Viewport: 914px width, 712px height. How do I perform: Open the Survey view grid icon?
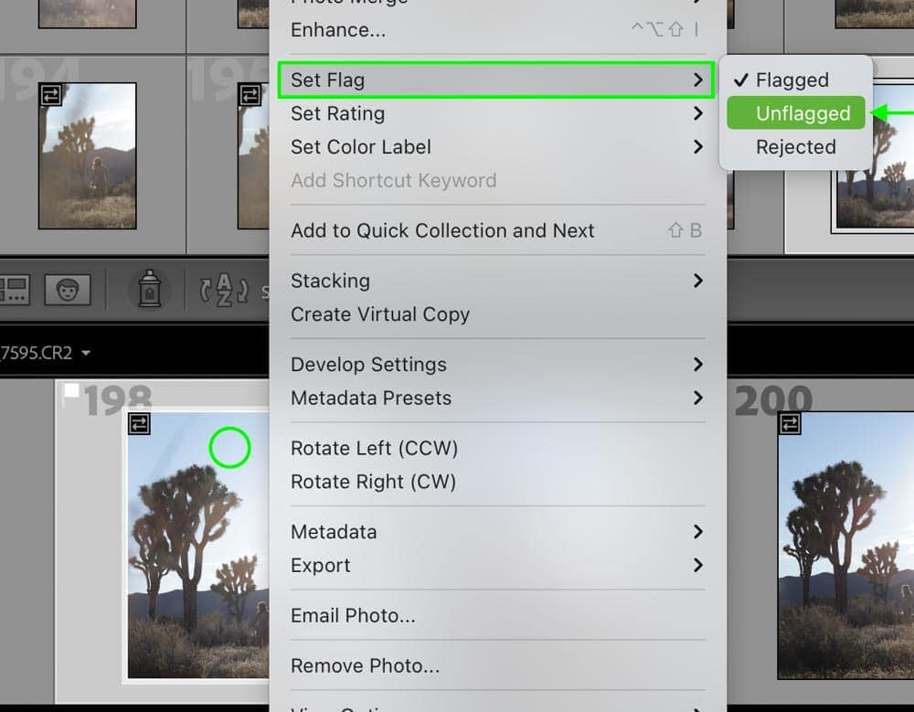click(x=13, y=289)
